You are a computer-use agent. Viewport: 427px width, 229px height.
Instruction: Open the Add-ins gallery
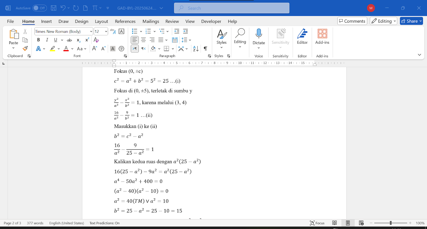[322, 37]
